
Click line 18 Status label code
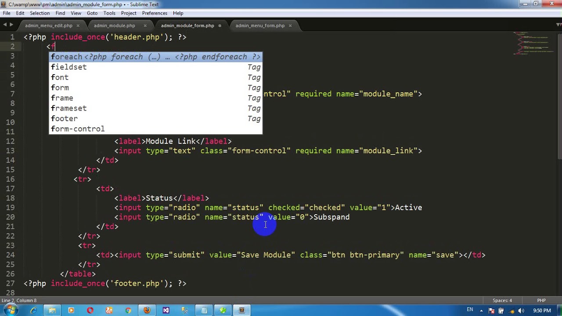pyautogui.click(x=162, y=198)
